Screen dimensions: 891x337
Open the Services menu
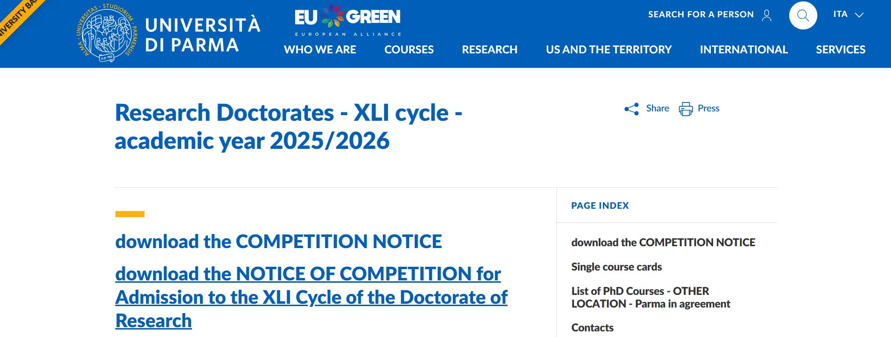[x=840, y=50]
